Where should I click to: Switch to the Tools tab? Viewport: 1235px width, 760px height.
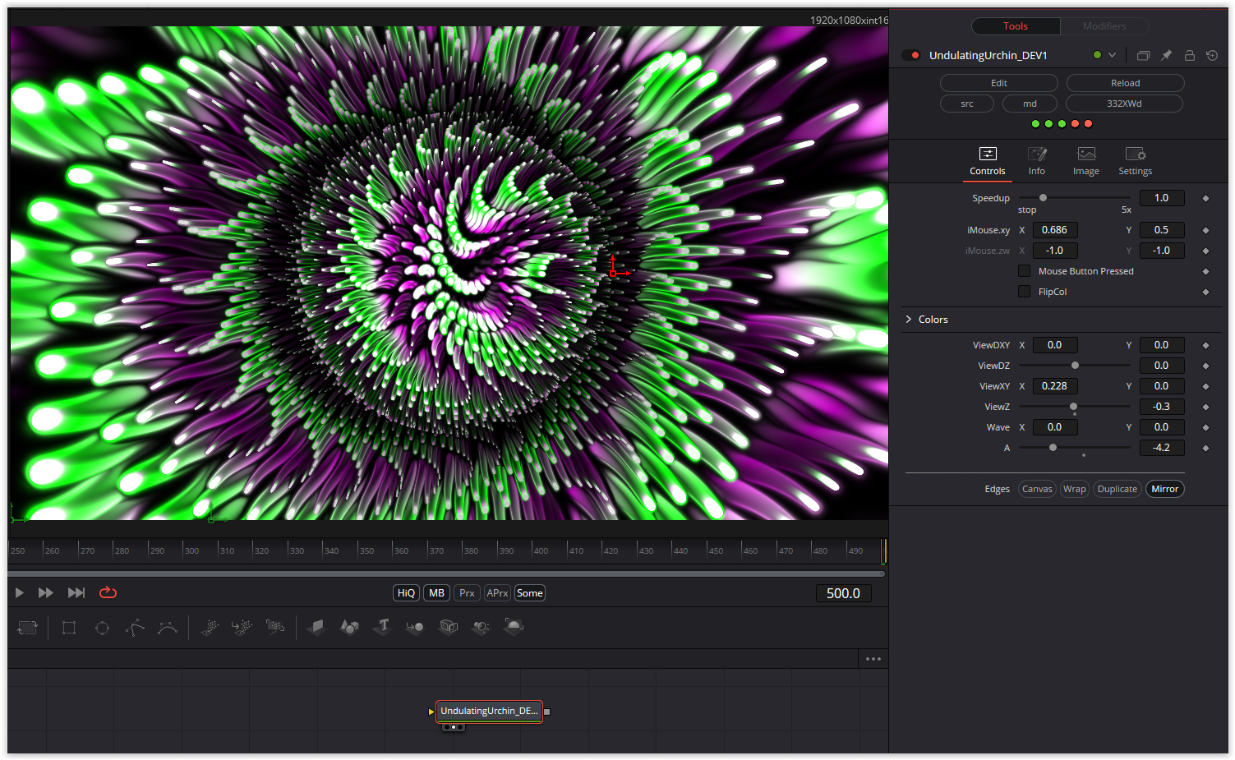pyautogui.click(x=1016, y=26)
